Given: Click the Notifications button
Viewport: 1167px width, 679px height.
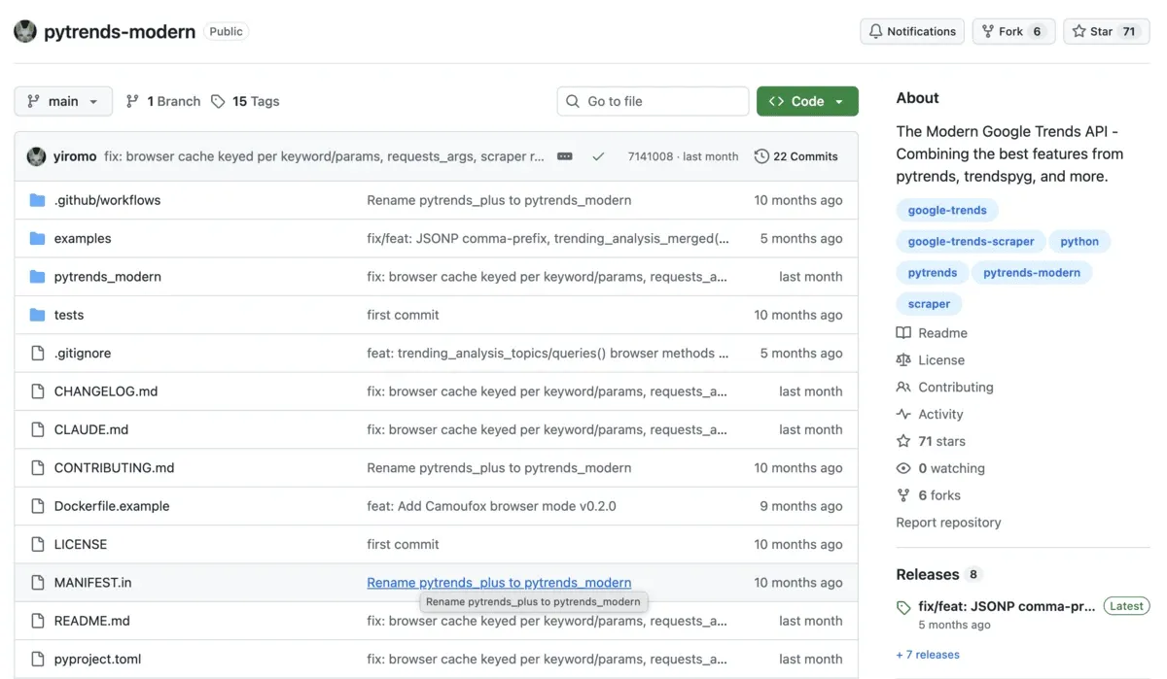Looking at the screenshot, I should [912, 31].
